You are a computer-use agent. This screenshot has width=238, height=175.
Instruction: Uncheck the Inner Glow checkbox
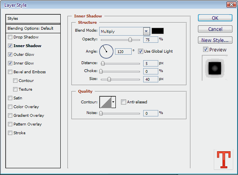[10, 63]
